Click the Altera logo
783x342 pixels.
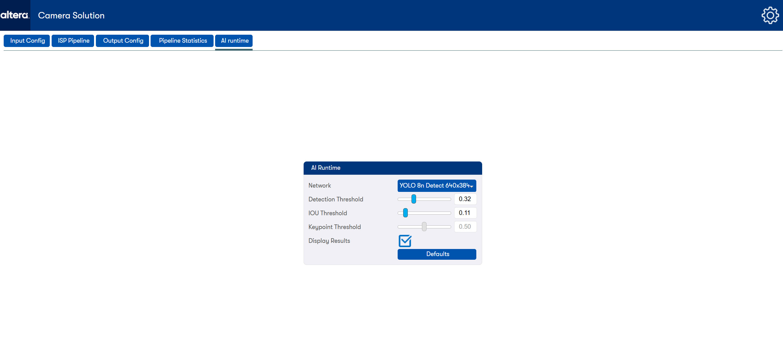15,15
